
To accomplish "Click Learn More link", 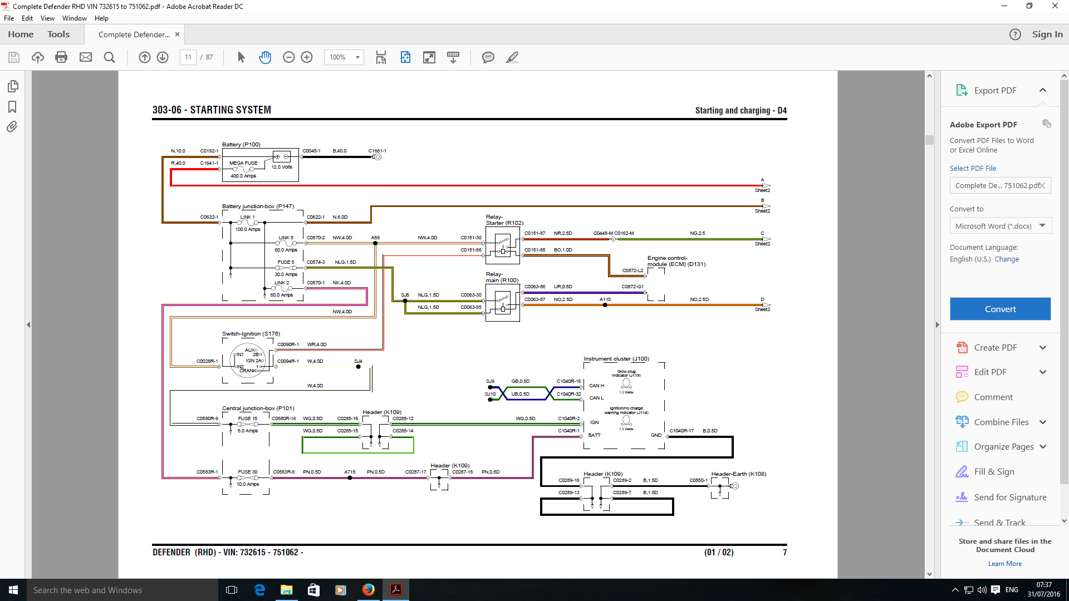I will tap(1005, 564).
